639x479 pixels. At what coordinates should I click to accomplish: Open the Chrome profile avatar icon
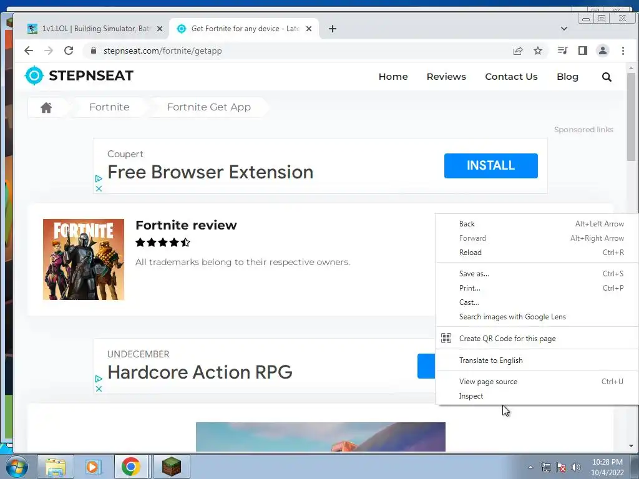point(603,51)
